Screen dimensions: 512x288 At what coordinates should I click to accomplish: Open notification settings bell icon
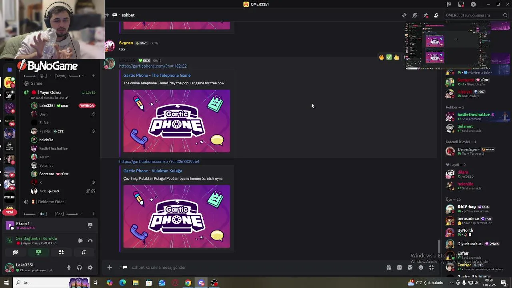pos(415,15)
